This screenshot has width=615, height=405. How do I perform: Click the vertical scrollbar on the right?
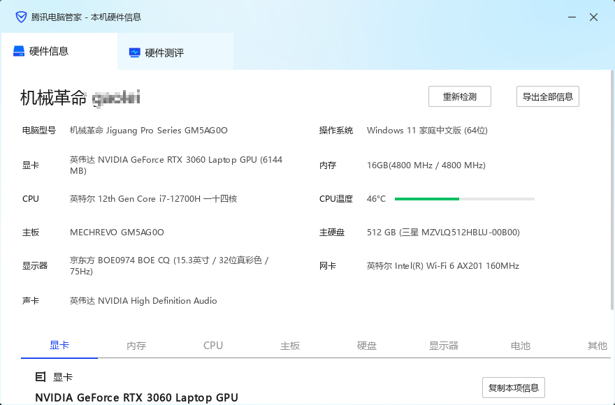(612, 190)
